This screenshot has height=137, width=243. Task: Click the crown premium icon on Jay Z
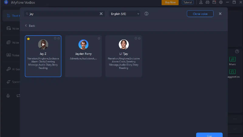28,39
